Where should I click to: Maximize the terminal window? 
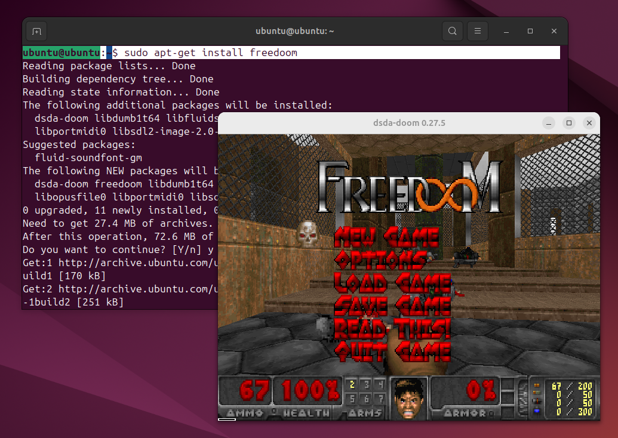tap(530, 31)
